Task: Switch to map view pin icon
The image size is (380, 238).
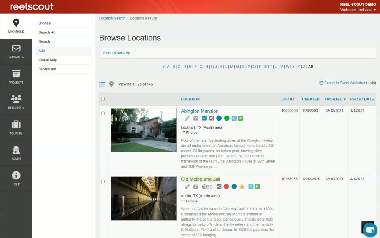Action: point(111,84)
